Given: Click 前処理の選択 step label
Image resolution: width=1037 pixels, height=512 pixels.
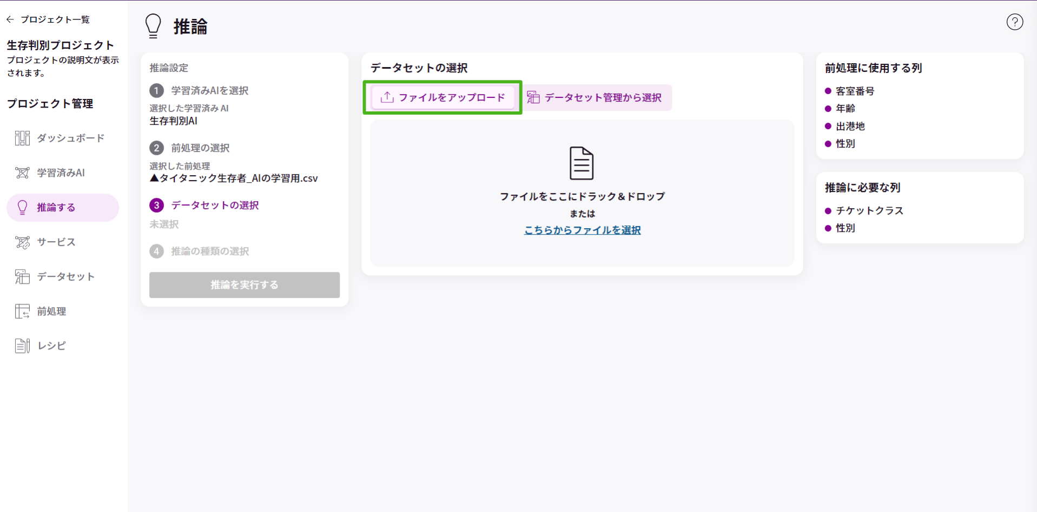Looking at the screenshot, I should (200, 148).
